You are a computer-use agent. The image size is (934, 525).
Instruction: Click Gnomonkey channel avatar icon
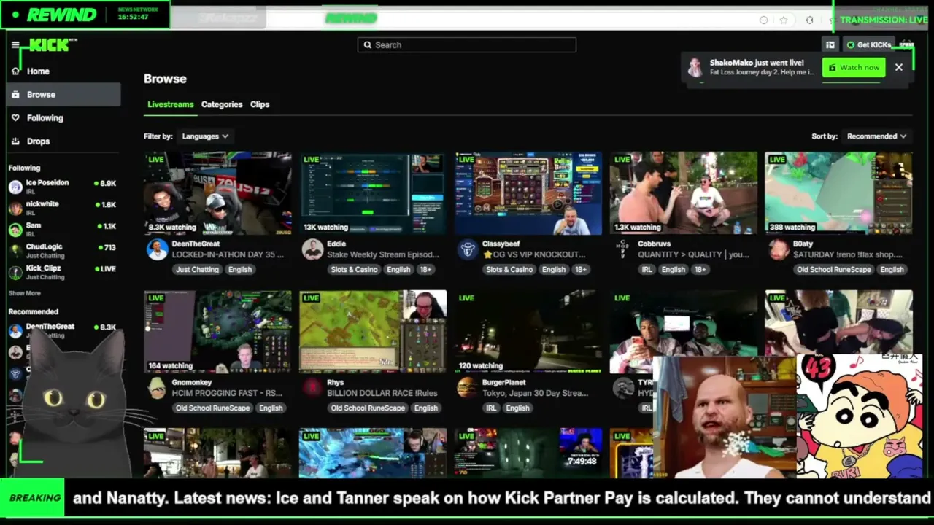(x=157, y=388)
